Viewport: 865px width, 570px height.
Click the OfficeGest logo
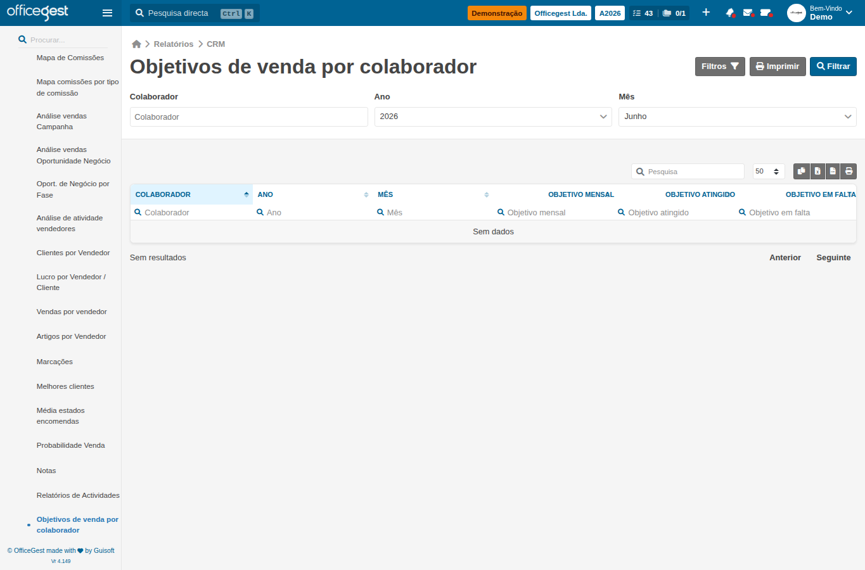coord(37,12)
